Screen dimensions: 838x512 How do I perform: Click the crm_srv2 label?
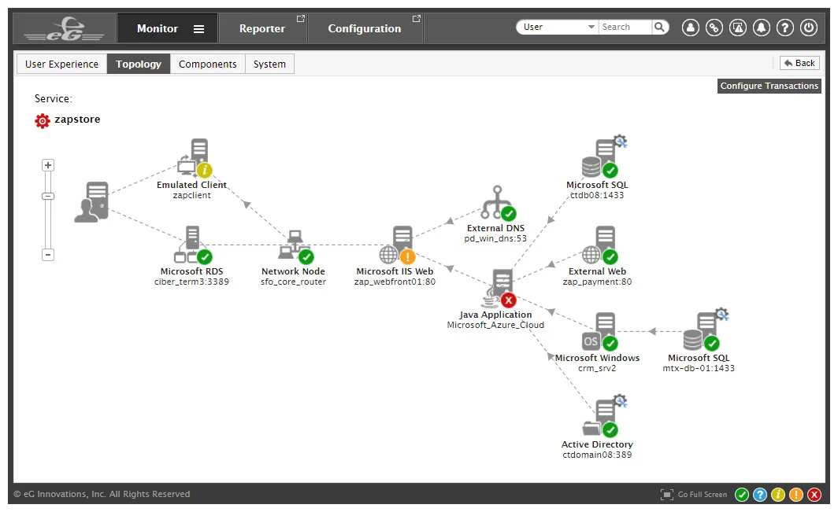coord(597,368)
